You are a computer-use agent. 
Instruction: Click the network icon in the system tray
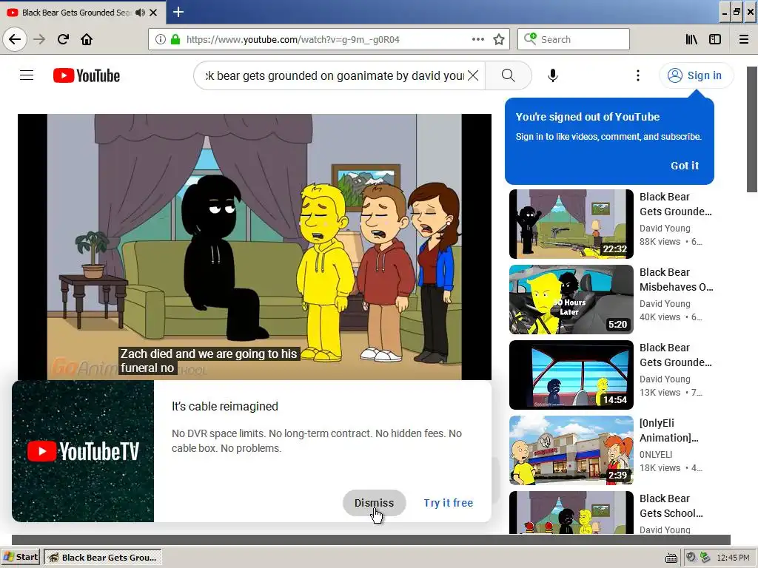click(705, 558)
